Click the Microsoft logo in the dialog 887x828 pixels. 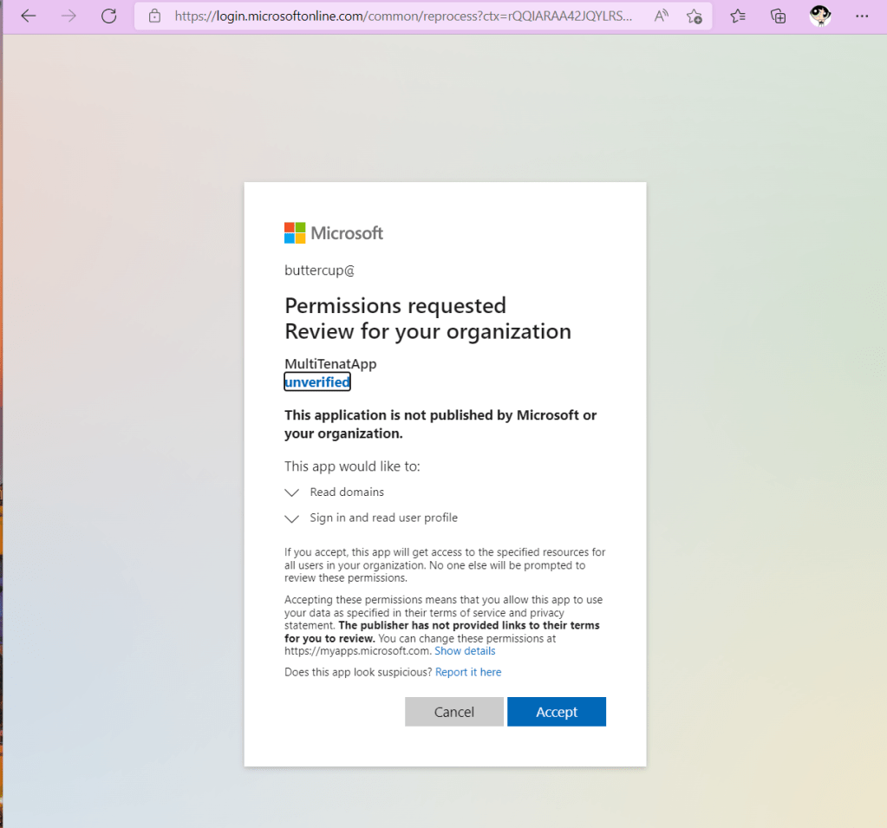click(334, 232)
